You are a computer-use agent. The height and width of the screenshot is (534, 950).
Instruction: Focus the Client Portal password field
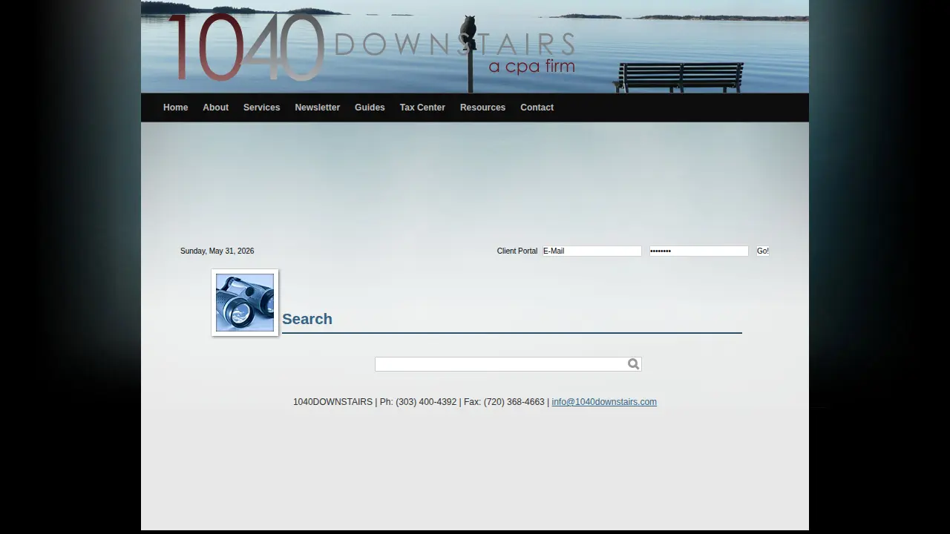pyautogui.click(x=698, y=251)
